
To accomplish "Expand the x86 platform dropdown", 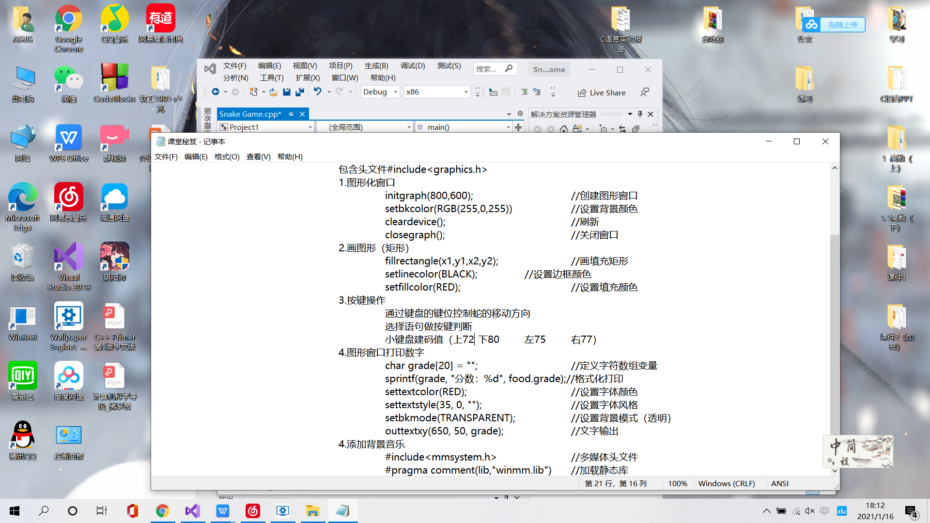I will [x=466, y=92].
